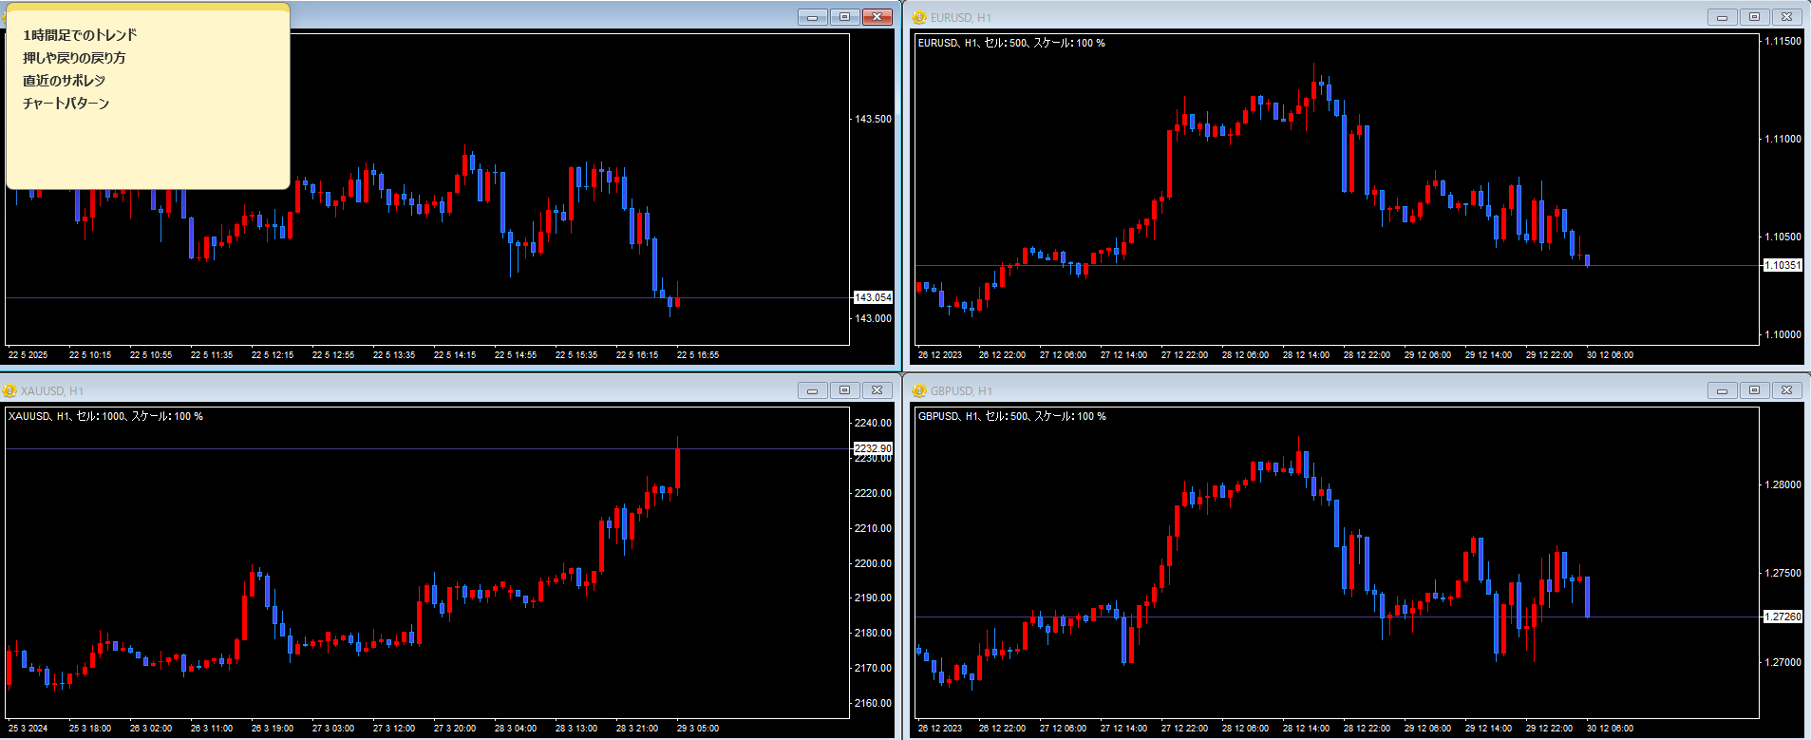
Task: Click the 1.27500 price axis label
Action: coord(1783,573)
